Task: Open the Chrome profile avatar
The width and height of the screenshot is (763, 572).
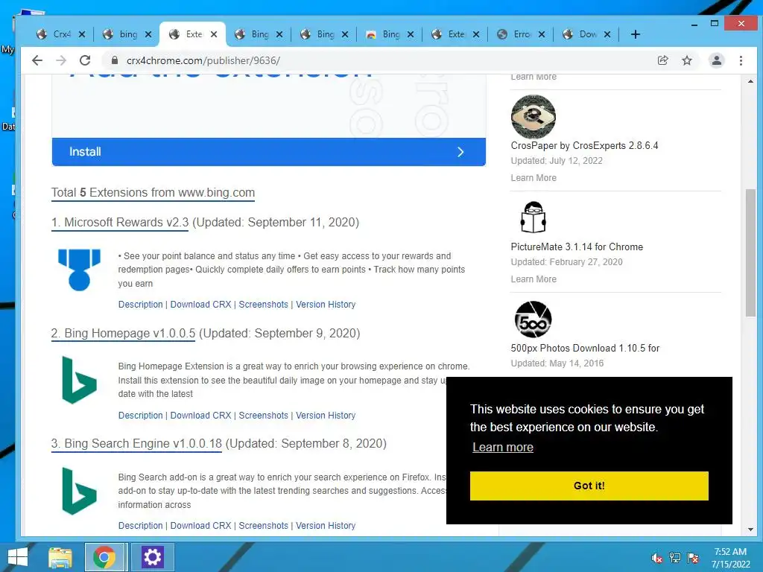Action: coord(716,60)
